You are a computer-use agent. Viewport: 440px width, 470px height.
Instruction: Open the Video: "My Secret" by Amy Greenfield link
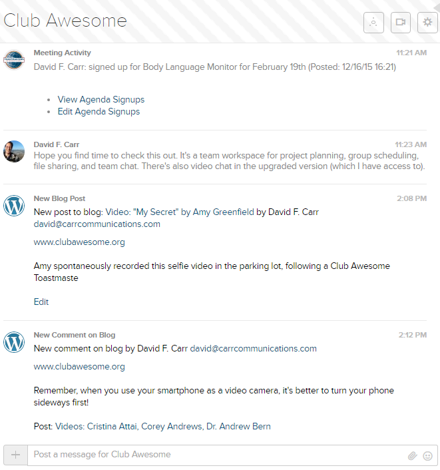point(180,212)
